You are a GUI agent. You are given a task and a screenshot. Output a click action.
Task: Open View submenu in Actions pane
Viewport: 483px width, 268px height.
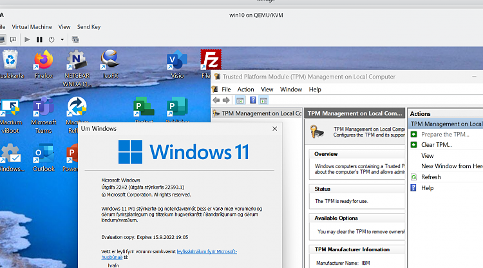pyautogui.click(x=427, y=155)
